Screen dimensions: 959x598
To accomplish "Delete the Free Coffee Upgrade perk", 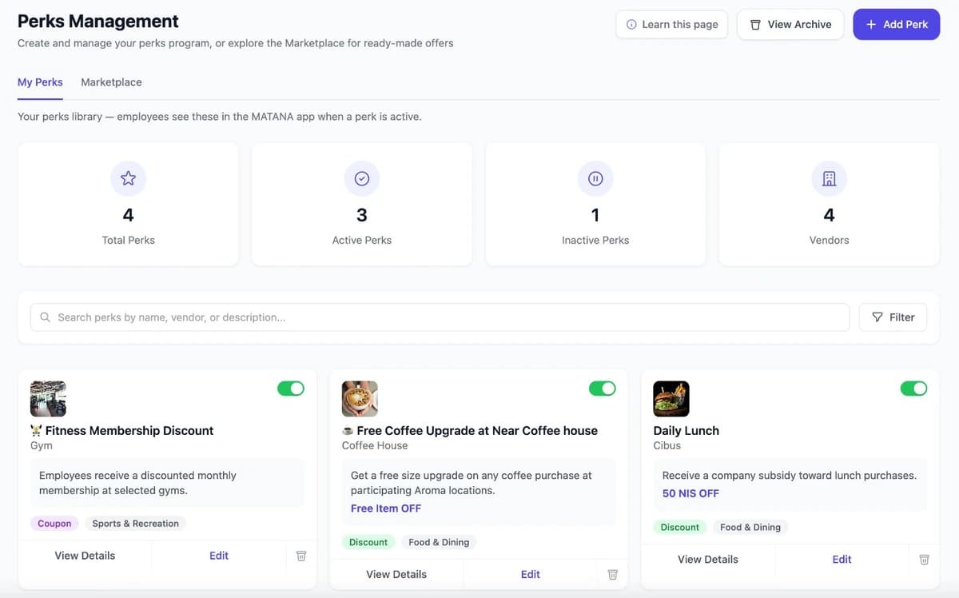I will pos(613,574).
